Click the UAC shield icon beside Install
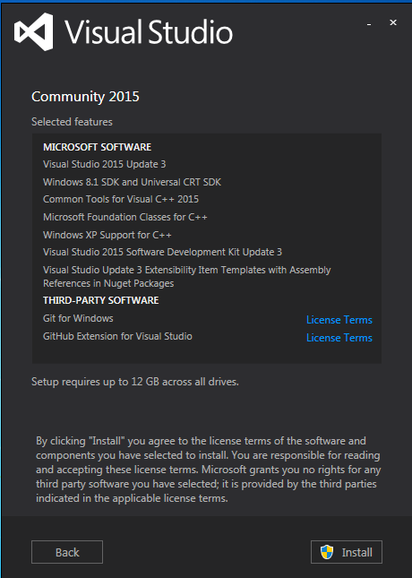 (327, 552)
